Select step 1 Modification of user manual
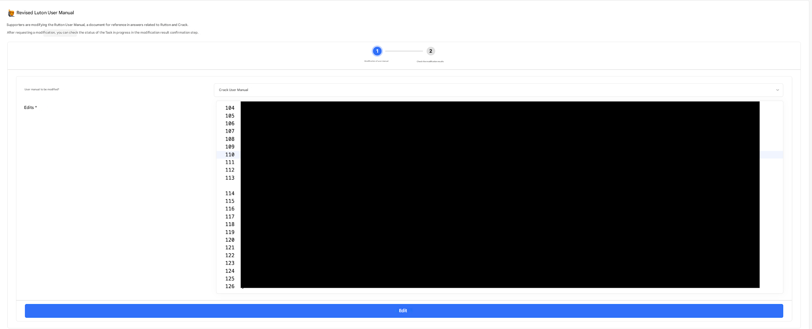The width and height of the screenshot is (812, 329). pyautogui.click(x=377, y=51)
